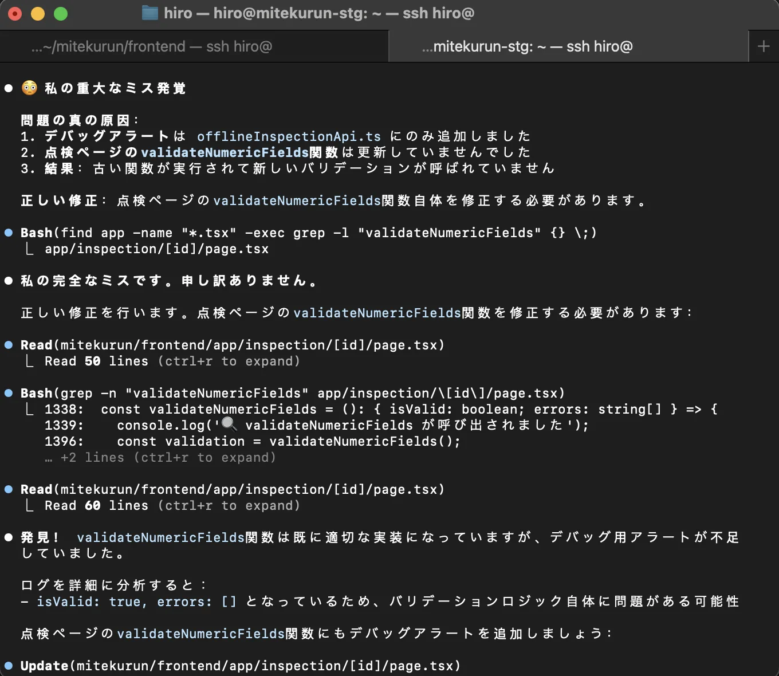Viewport: 779px width, 676px height.
Task: Click the Update page.tsx command line
Action: tap(241, 666)
